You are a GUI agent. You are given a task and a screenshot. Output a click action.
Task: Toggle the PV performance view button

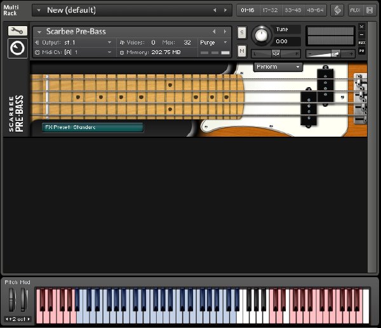point(361,51)
